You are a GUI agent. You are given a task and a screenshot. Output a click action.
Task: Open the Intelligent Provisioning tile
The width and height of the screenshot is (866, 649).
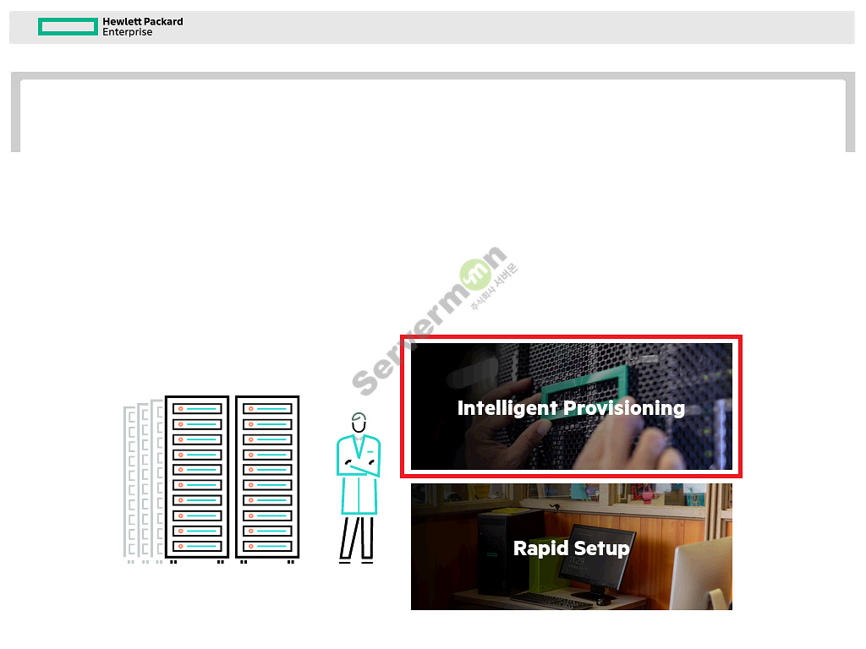[x=571, y=406]
